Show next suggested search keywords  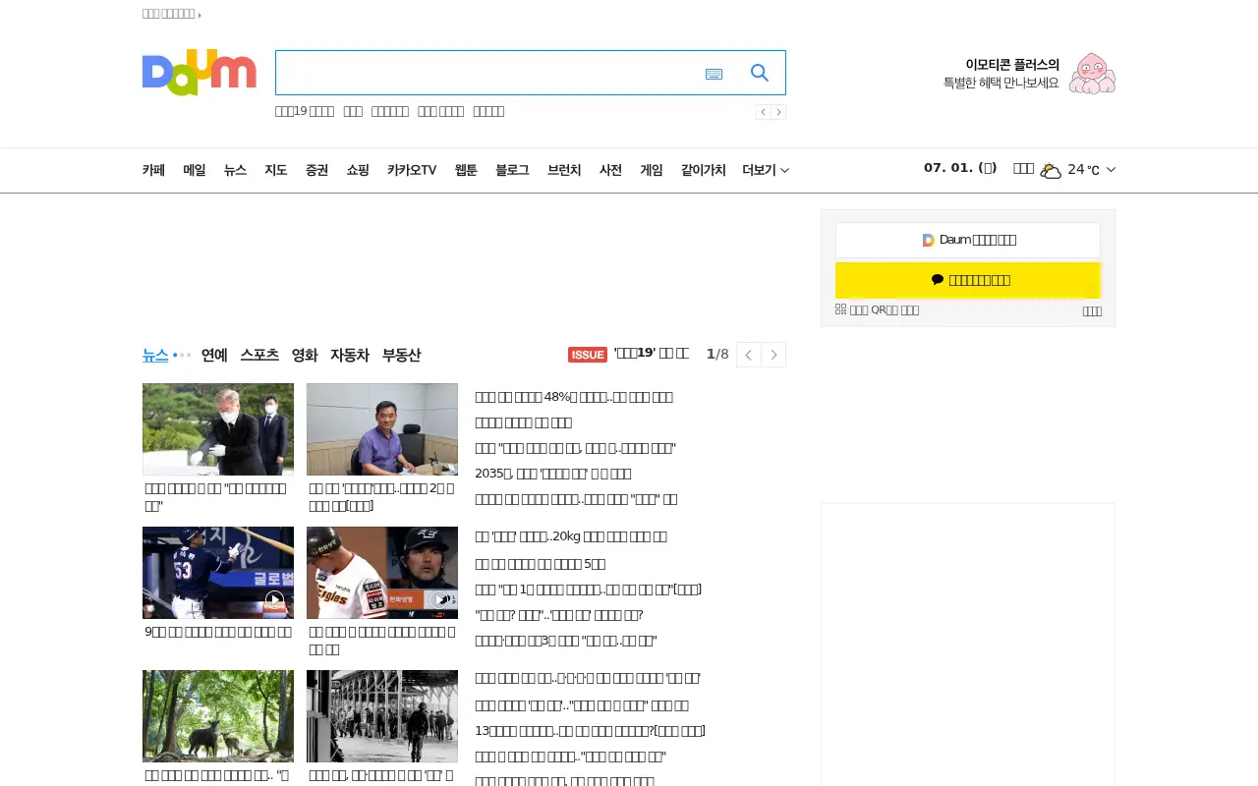point(778,112)
